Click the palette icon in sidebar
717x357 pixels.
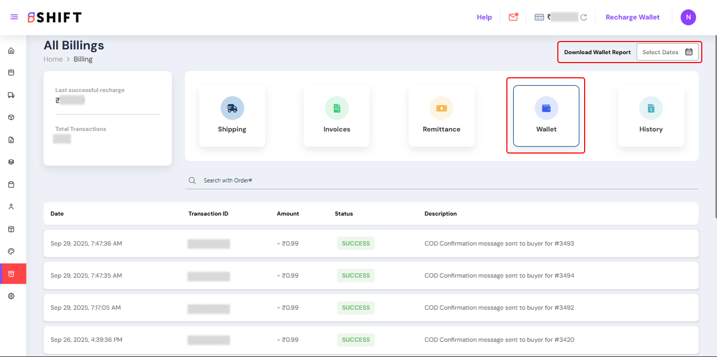pos(11,251)
